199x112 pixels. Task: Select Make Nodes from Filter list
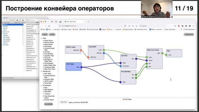pos(49,44)
